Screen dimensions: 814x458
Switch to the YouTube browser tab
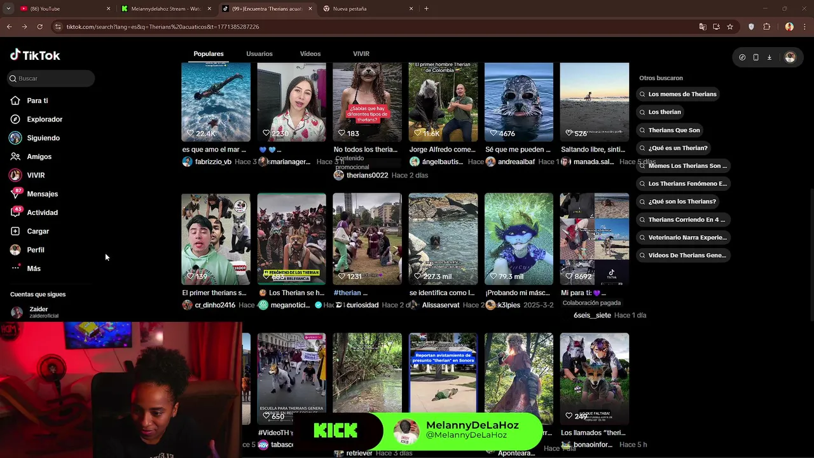click(64, 9)
